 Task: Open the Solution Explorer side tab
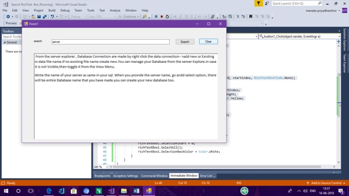click(345, 39)
